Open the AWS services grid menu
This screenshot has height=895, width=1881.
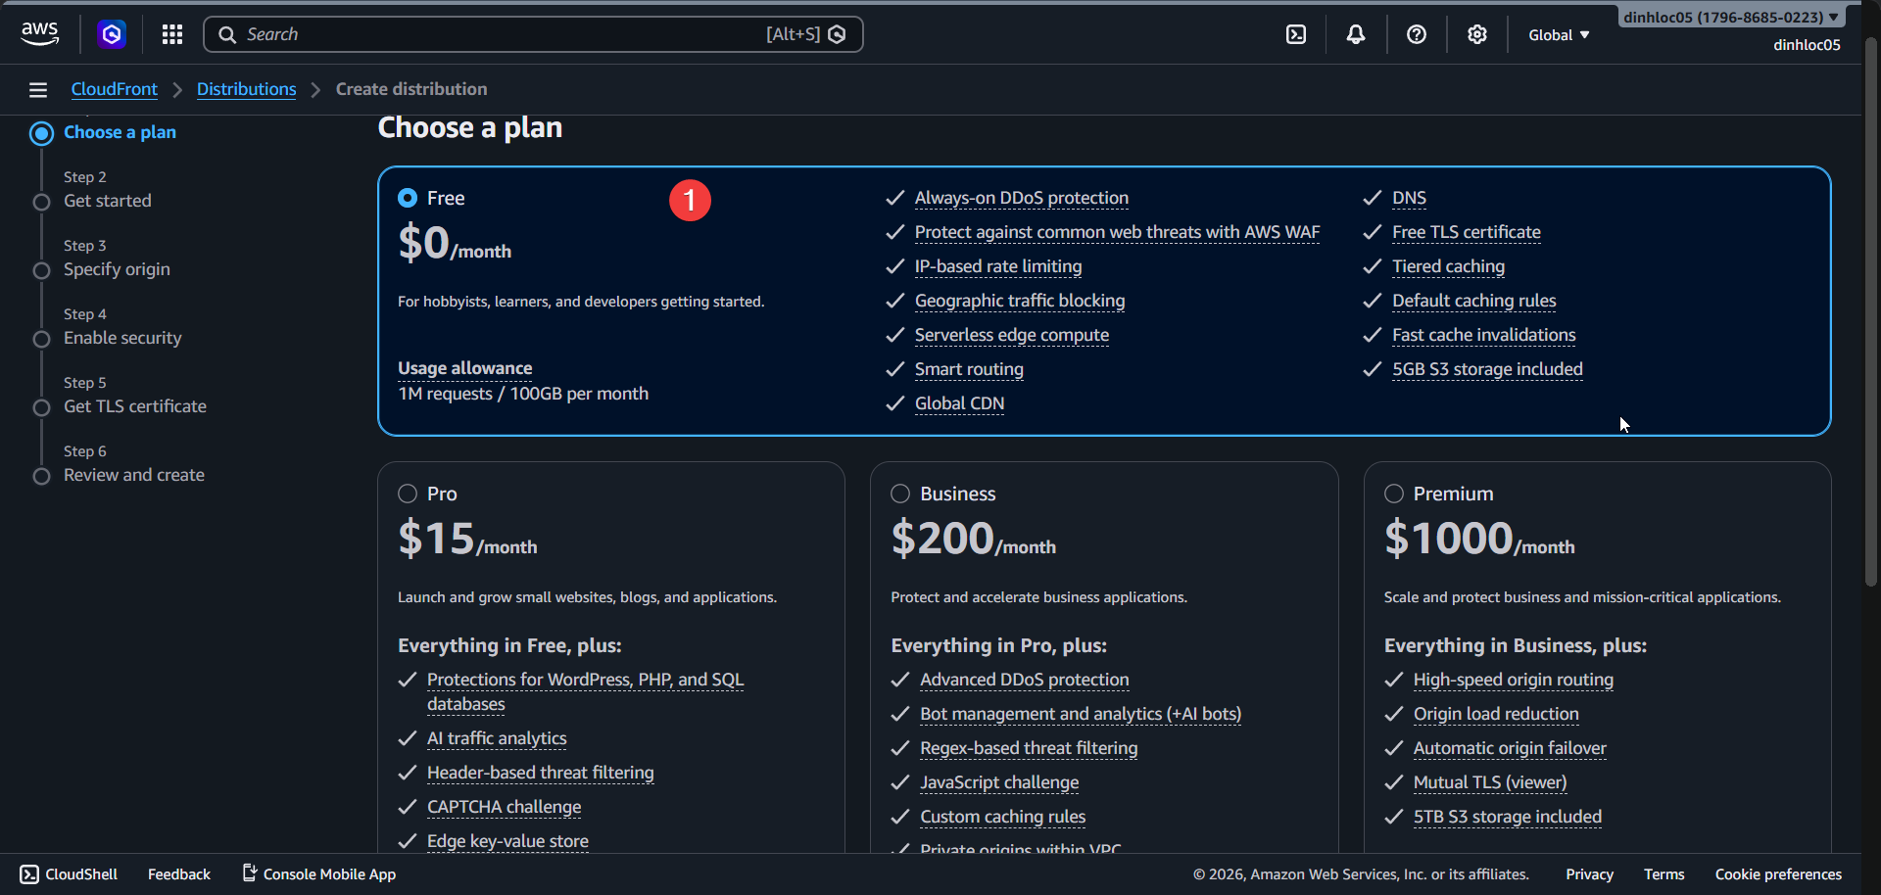coord(171,34)
